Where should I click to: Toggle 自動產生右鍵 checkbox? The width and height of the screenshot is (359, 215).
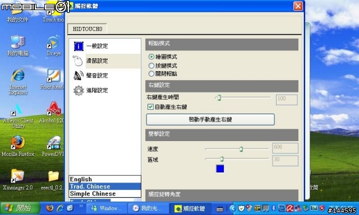[150, 107]
